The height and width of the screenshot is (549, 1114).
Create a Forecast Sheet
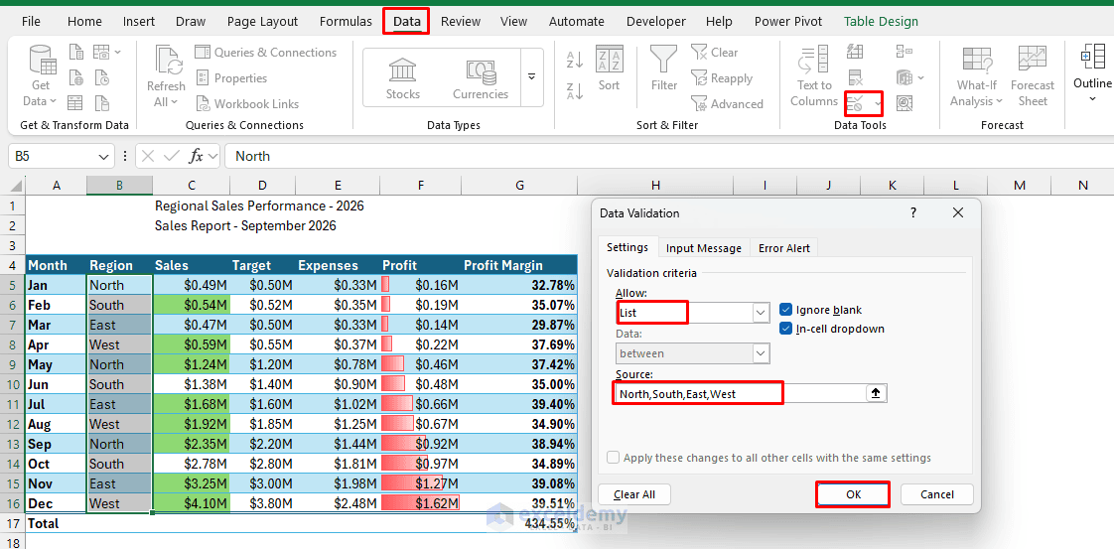click(1033, 76)
